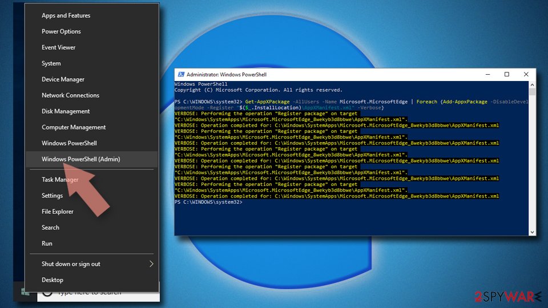Click the PowerShell scrollbar thumb
The width and height of the screenshot is (548, 308).
tap(532, 91)
